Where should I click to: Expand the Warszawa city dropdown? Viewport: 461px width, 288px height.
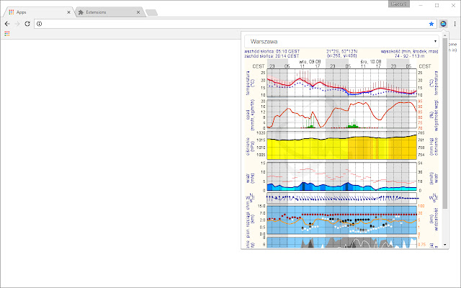[341, 42]
